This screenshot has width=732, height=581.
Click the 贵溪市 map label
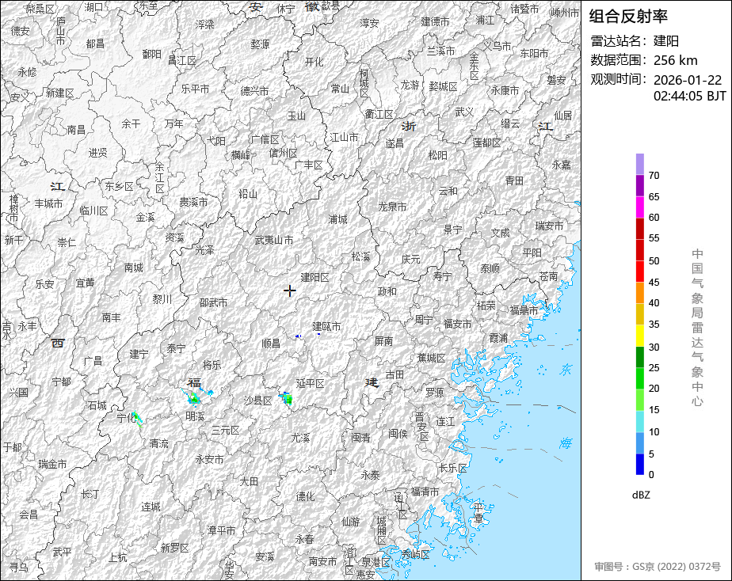point(193,202)
